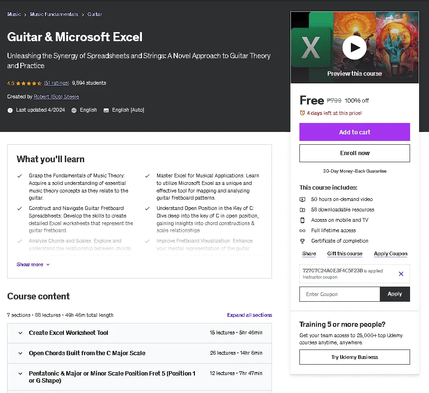Open the Guitar breadcrumb link
429x393 pixels.
point(95,14)
